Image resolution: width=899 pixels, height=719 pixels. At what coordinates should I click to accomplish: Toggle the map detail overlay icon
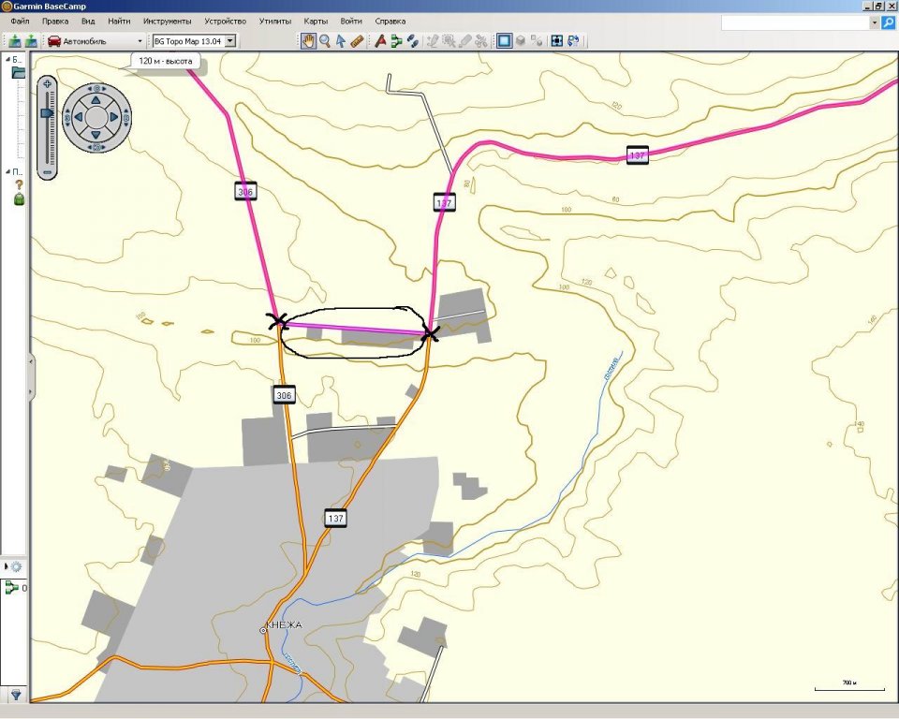537,40
